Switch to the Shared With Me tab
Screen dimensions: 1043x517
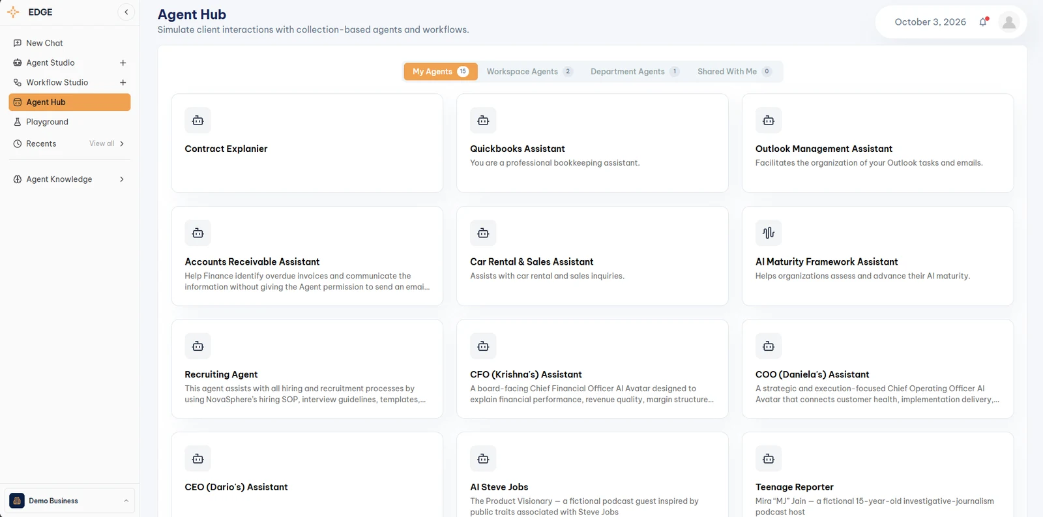[735, 72]
